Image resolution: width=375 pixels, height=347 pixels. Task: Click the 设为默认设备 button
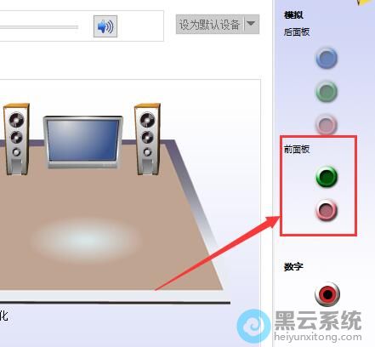click(x=210, y=25)
